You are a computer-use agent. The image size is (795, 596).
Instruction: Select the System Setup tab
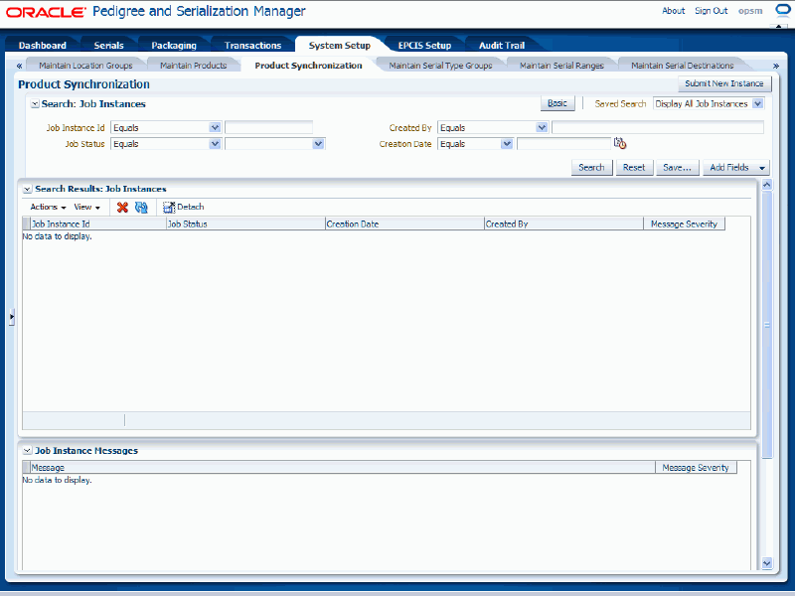pos(339,45)
